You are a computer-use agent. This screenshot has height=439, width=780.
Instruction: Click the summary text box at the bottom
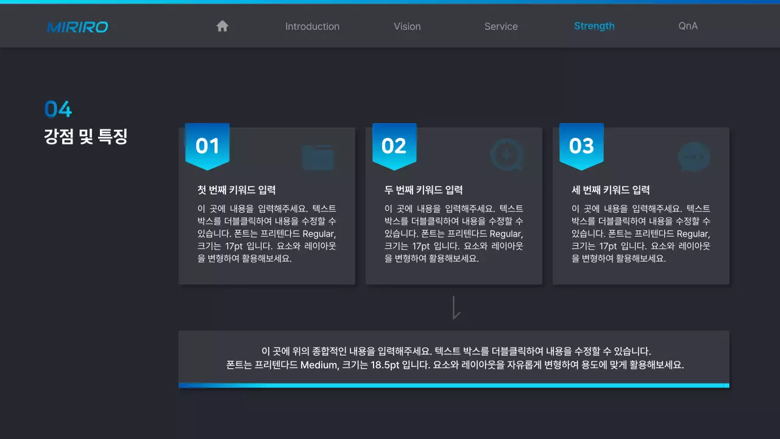(453, 358)
